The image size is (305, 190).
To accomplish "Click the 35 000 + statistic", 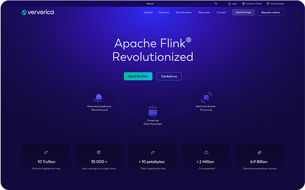I will click(99, 162).
